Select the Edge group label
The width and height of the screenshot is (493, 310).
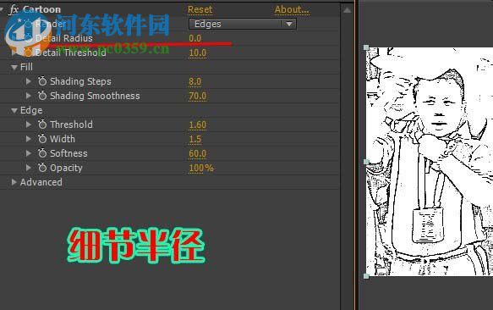point(31,110)
